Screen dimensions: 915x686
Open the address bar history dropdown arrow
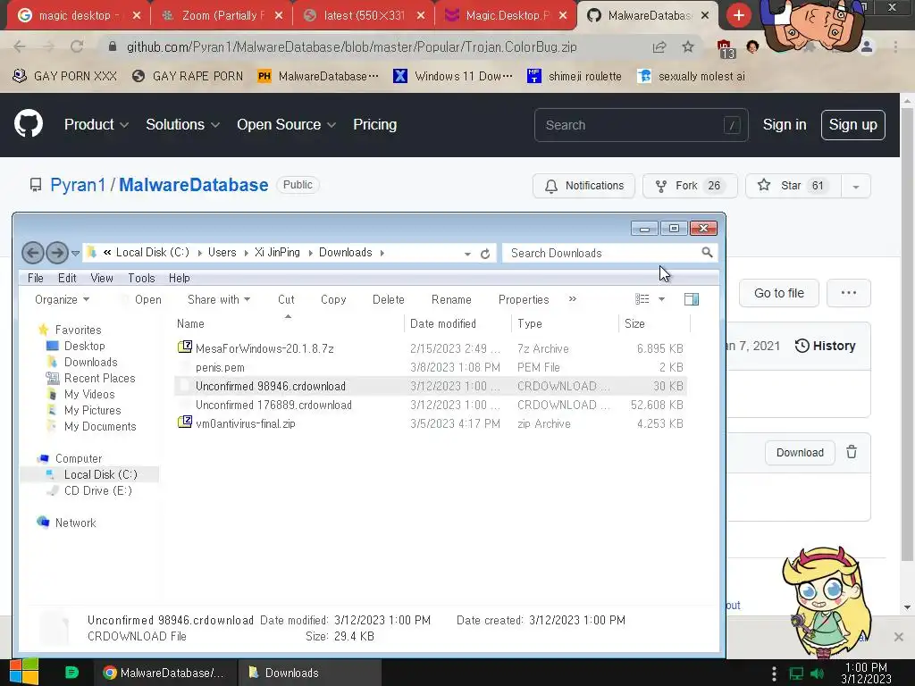click(x=467, y=254)
